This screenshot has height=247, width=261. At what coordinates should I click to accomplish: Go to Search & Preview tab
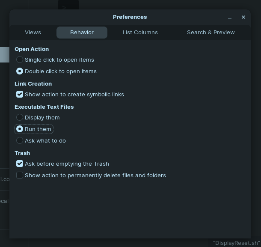point(211,33)
